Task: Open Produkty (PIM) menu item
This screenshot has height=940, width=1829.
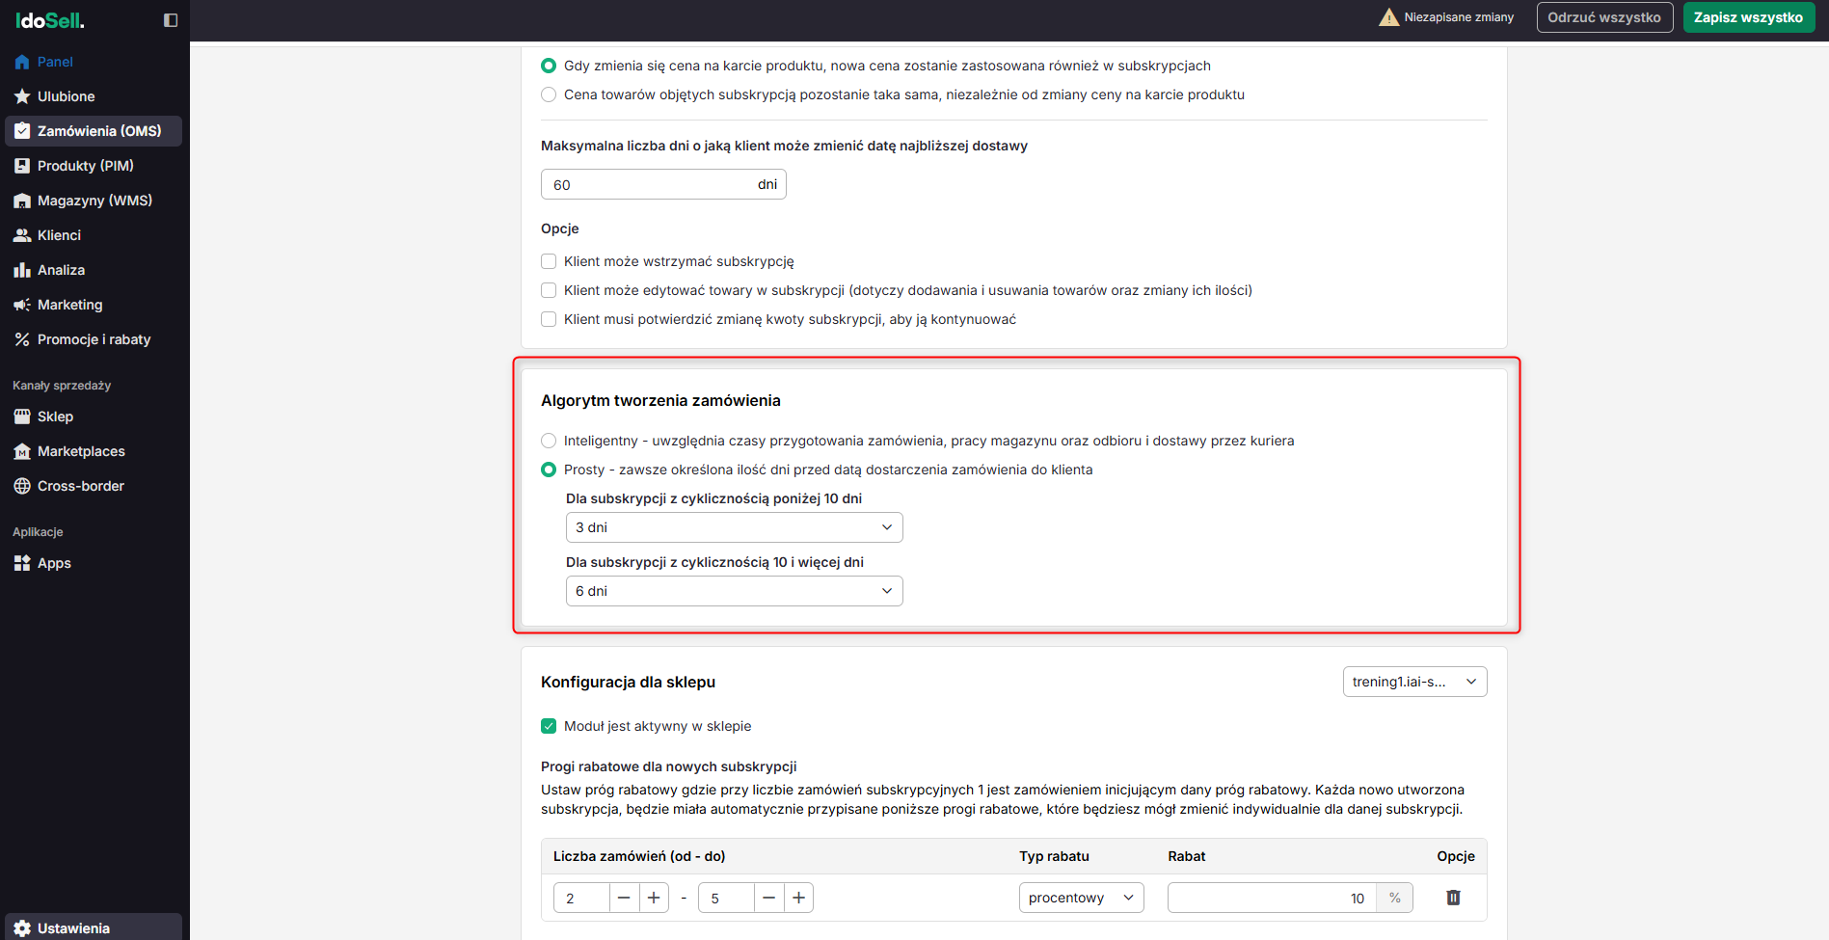Action: (x=85, y=166)
